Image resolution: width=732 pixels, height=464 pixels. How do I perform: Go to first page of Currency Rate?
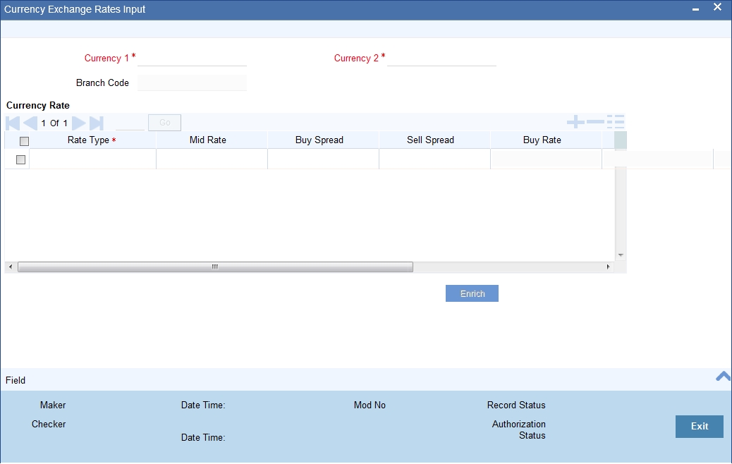[x=13, y=123]
